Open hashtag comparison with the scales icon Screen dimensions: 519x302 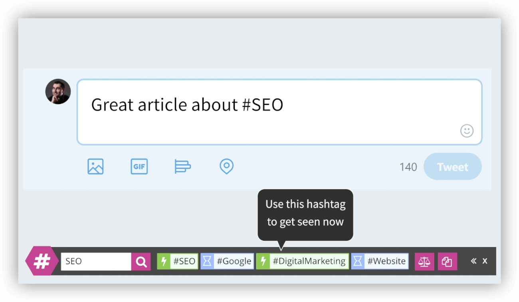click(x=424, y=261)
